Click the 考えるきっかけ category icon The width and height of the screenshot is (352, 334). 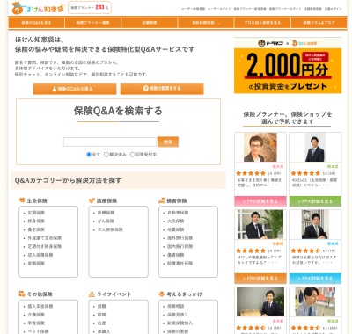[162, 294]
